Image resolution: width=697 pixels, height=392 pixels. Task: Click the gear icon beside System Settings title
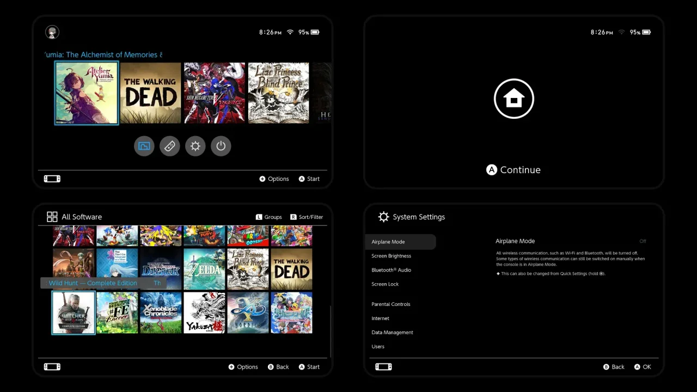384,217
